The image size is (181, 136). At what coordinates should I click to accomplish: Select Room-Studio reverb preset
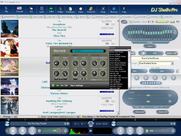[114, 59]
